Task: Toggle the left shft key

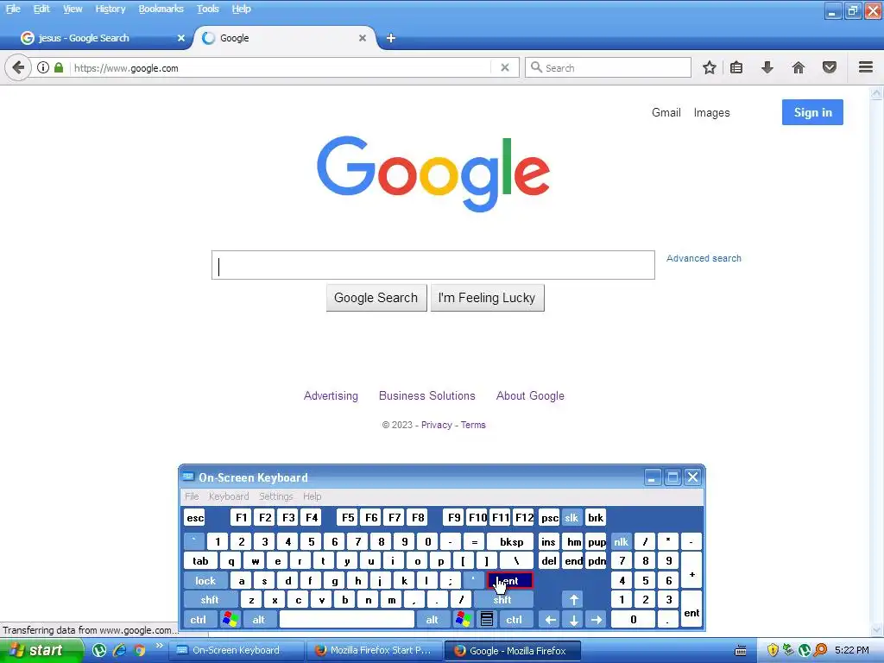Action: 210,600
